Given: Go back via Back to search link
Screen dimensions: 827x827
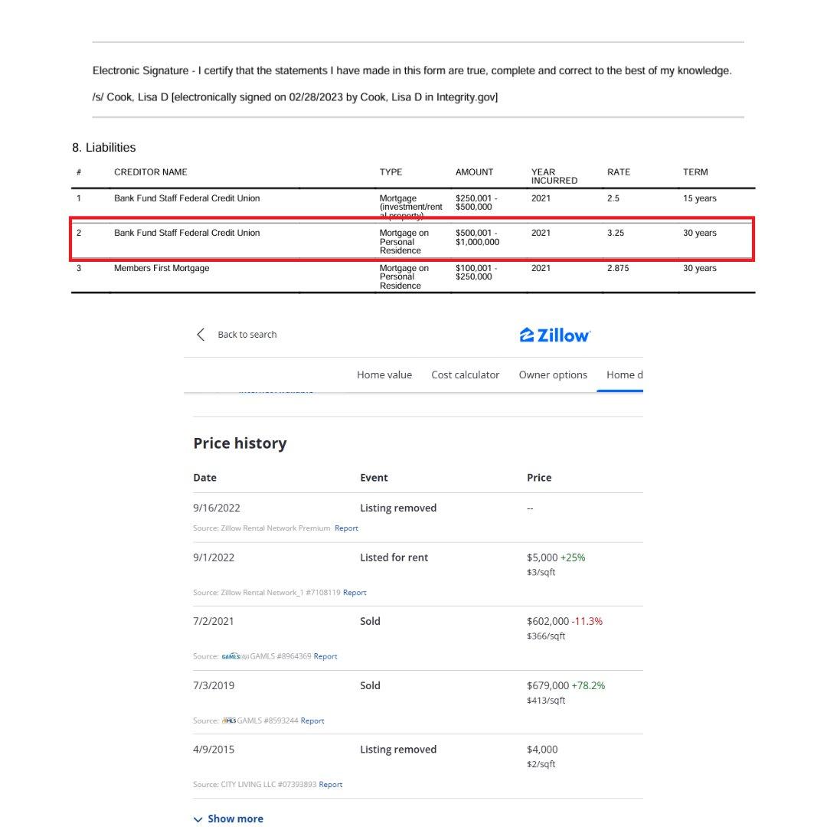Looking at the screenshot, I should pyautogui.click(x=247, y=335).
